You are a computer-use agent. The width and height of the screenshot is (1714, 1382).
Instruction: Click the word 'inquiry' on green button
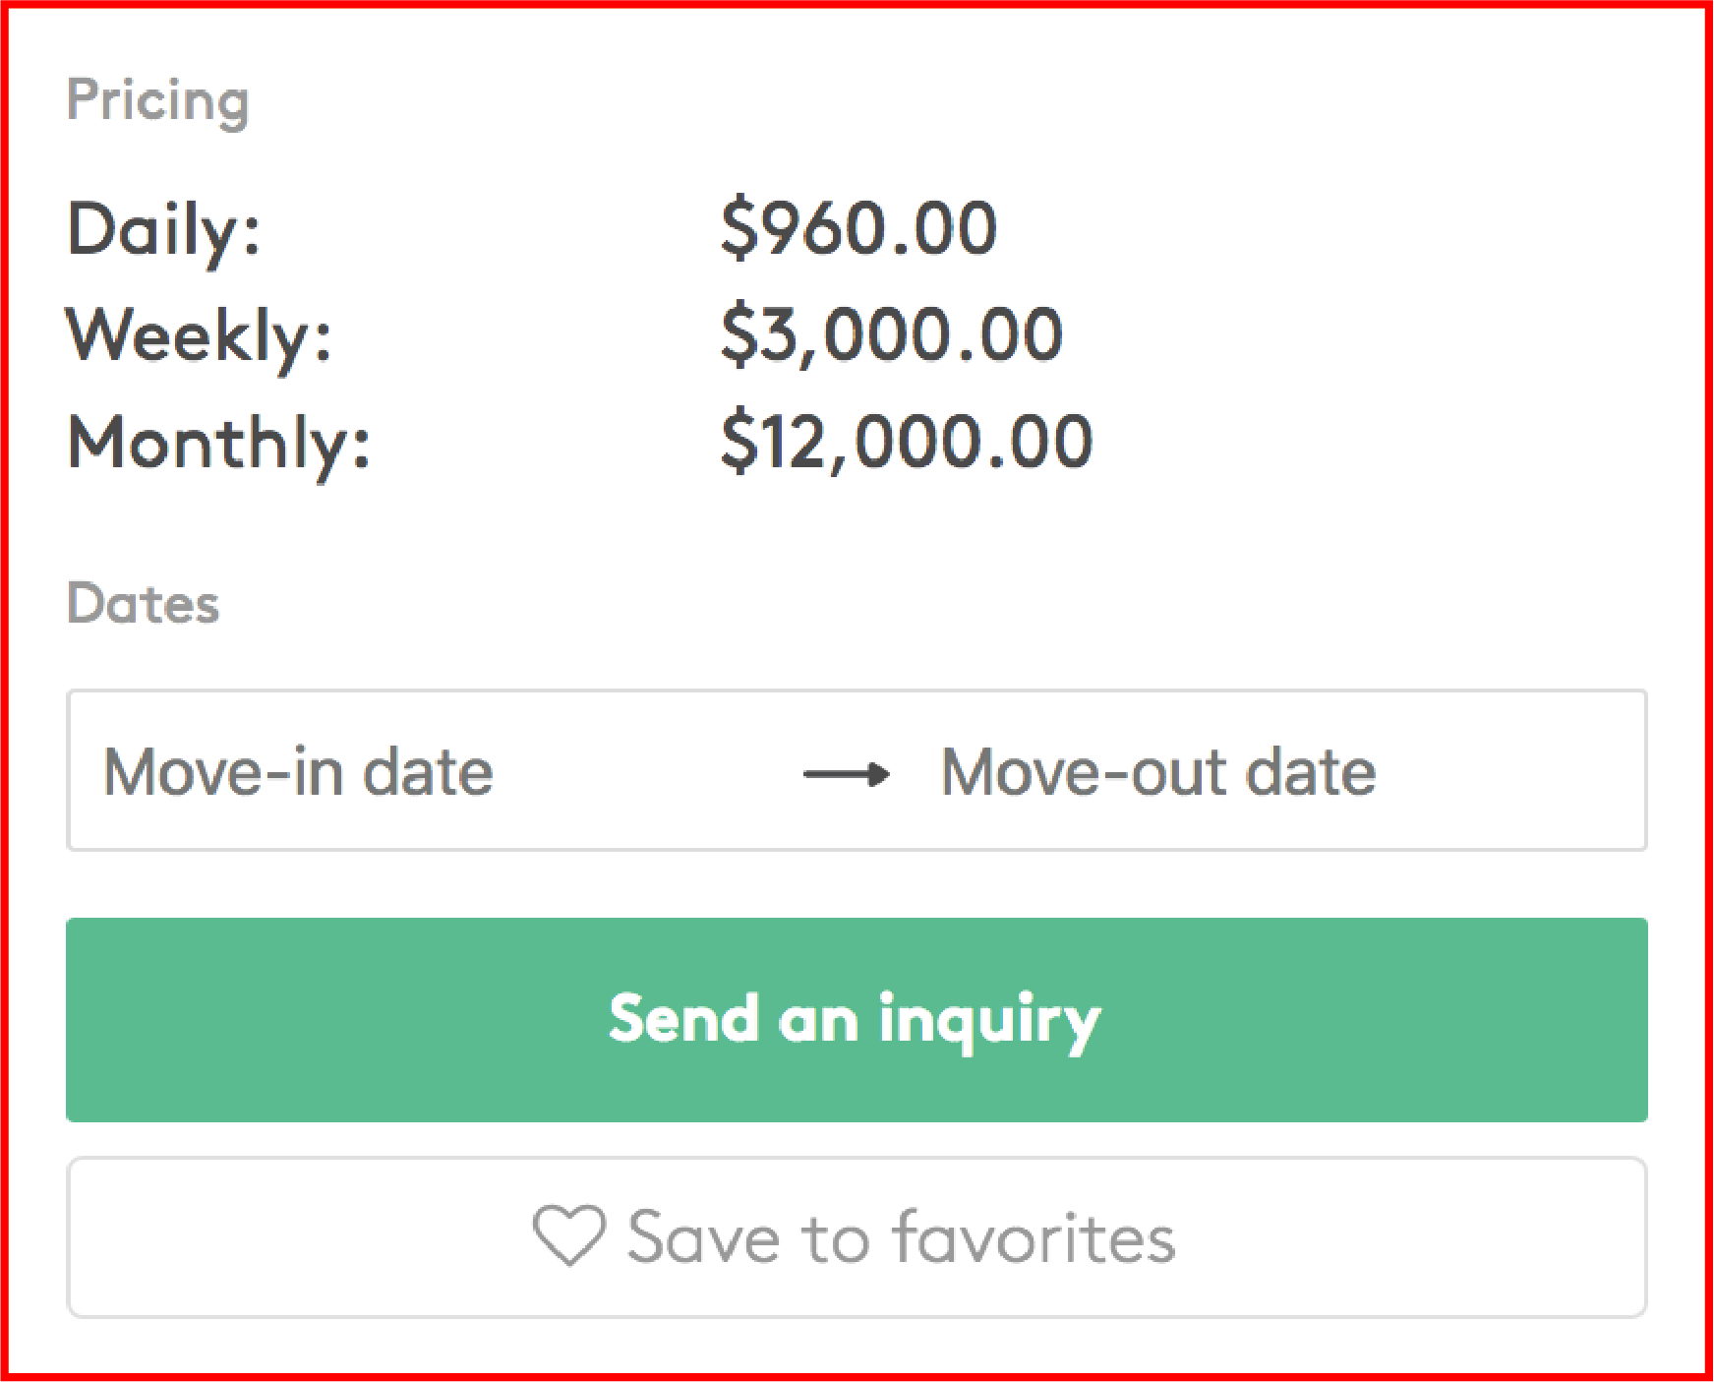click(989, 1021)
